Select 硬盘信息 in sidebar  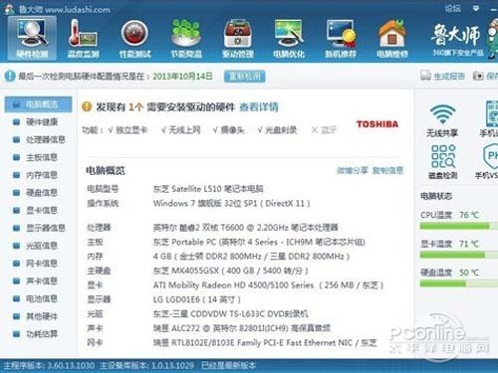[x=35, y=193]
